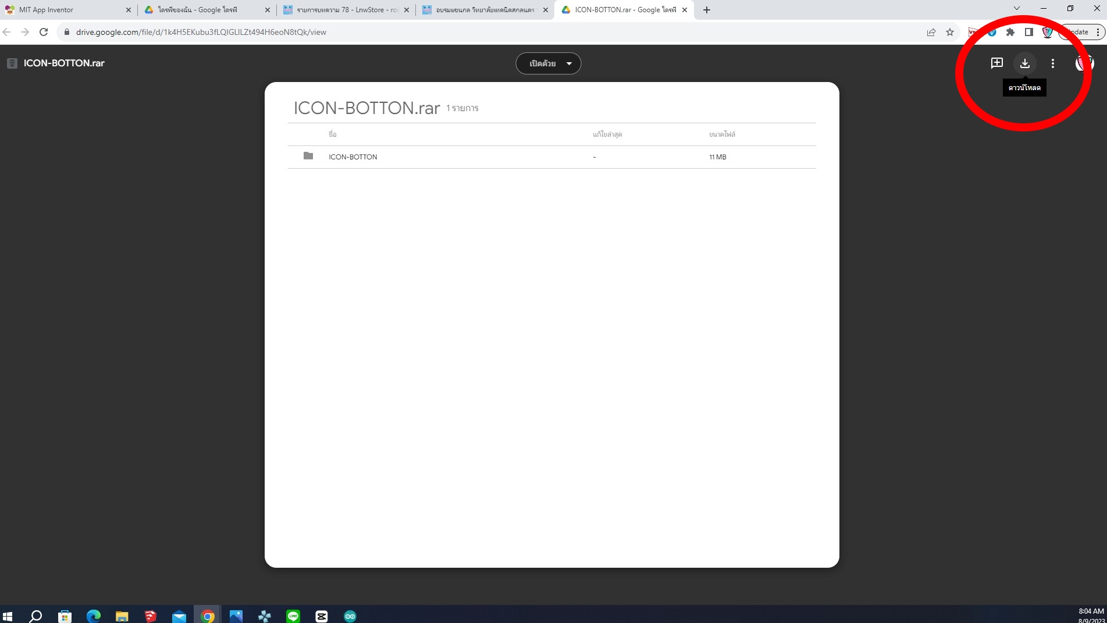Sort by the 'ชื่อ' name column header
Image resolution: width=1107 pixels, height=623 pixels.
pyautogui.click(x=332, y=134)
